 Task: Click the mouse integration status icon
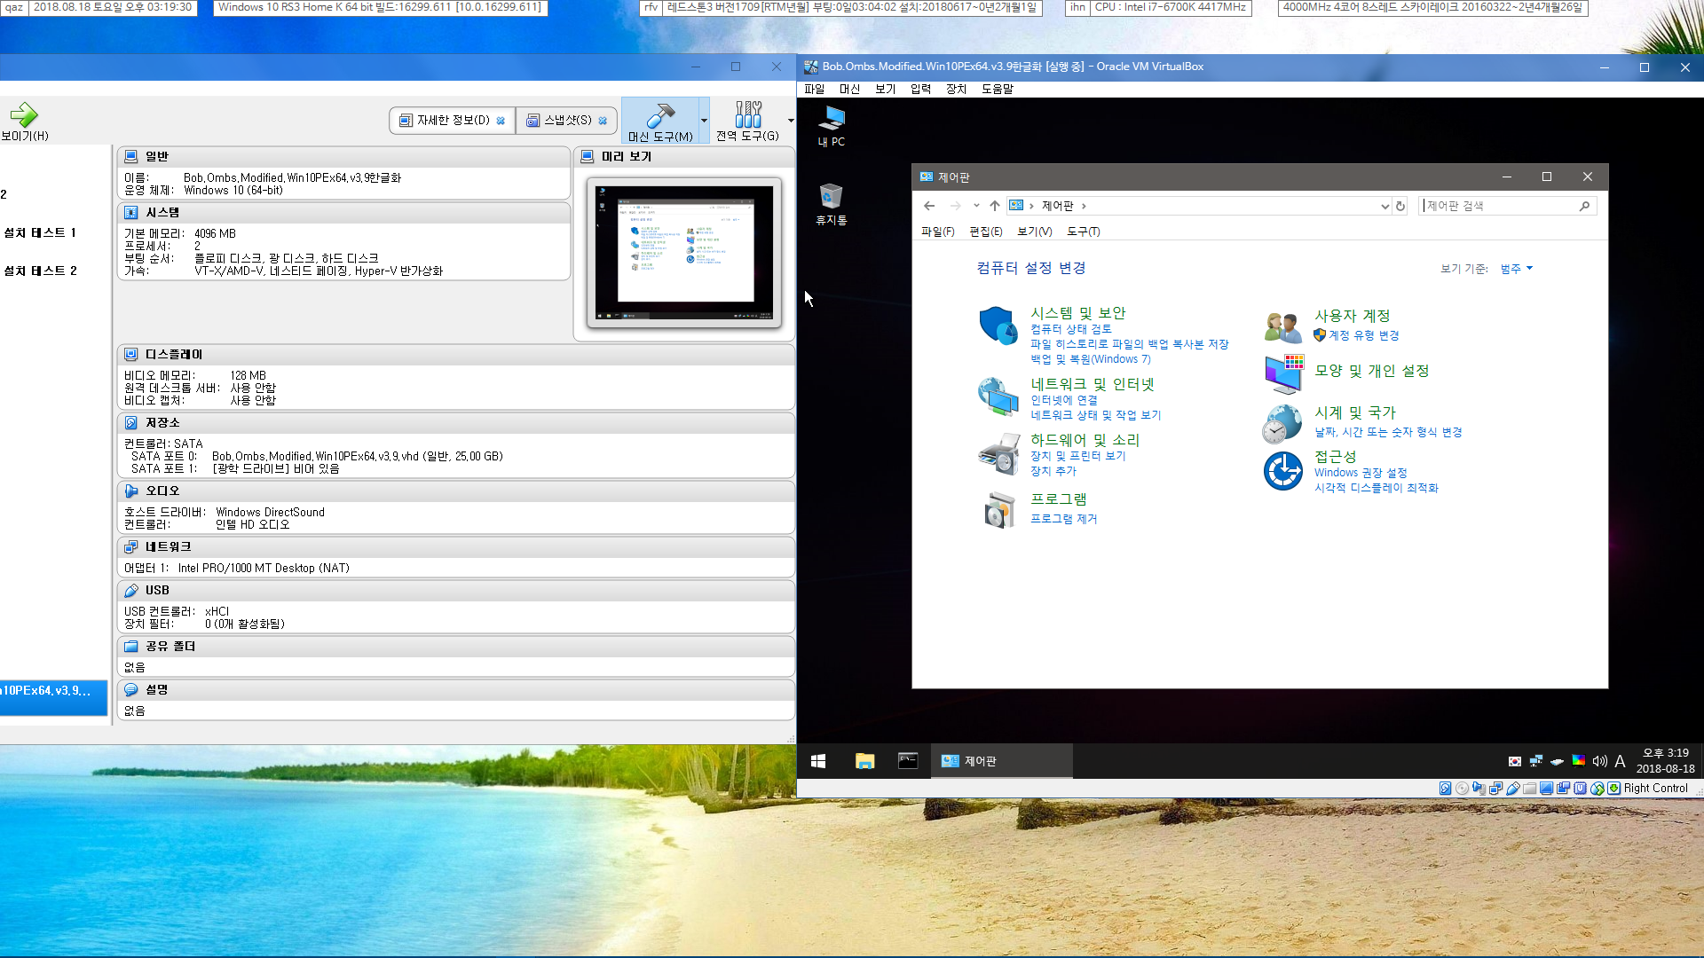1597,789
